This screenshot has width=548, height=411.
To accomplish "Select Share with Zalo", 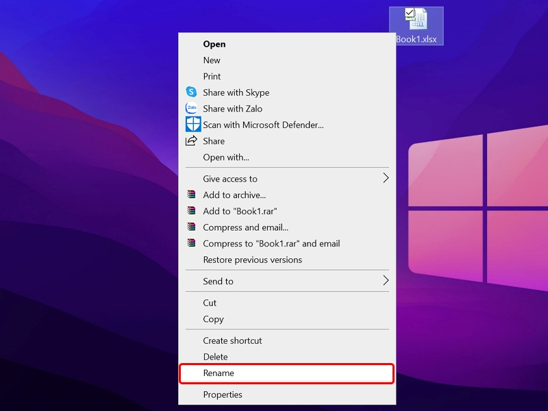I will 287,109.
